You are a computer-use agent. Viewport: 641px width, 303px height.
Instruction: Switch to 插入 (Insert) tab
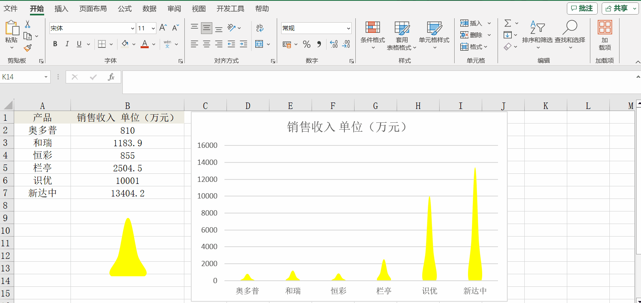(61, 9)
